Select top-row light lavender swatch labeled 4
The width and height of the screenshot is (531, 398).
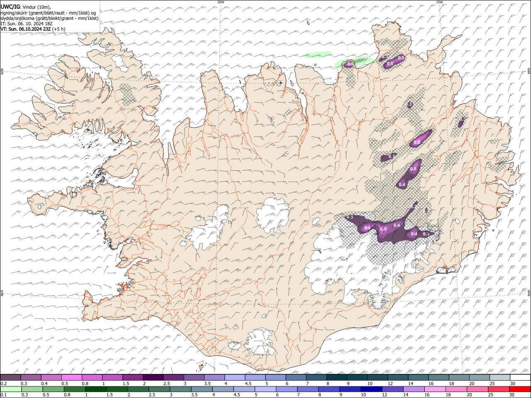click(234, 378)
